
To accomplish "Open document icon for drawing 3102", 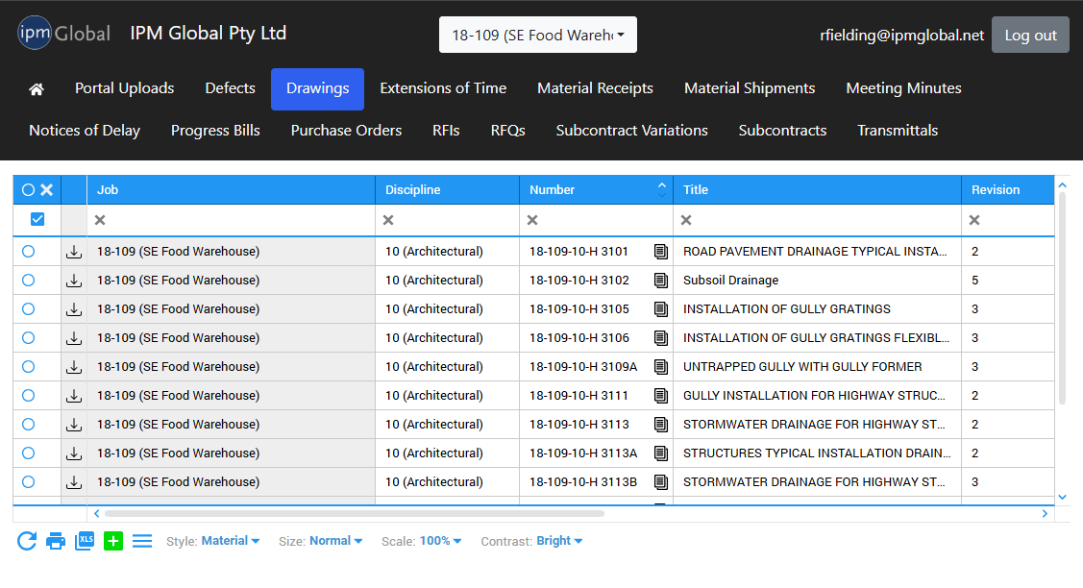I will pos(660,281).
